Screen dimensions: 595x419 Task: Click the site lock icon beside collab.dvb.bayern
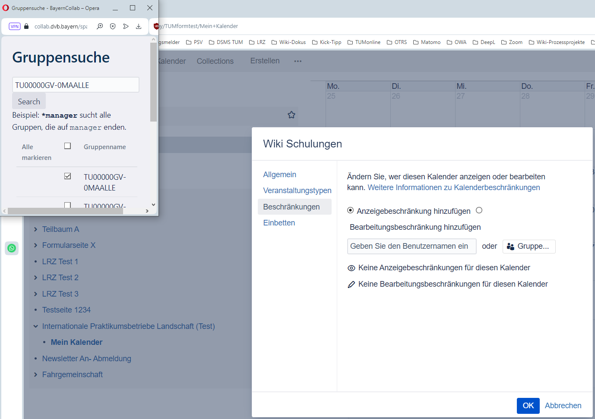click(26, 26)
